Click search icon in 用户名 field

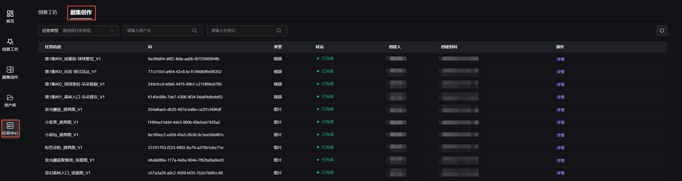[195, 31]
